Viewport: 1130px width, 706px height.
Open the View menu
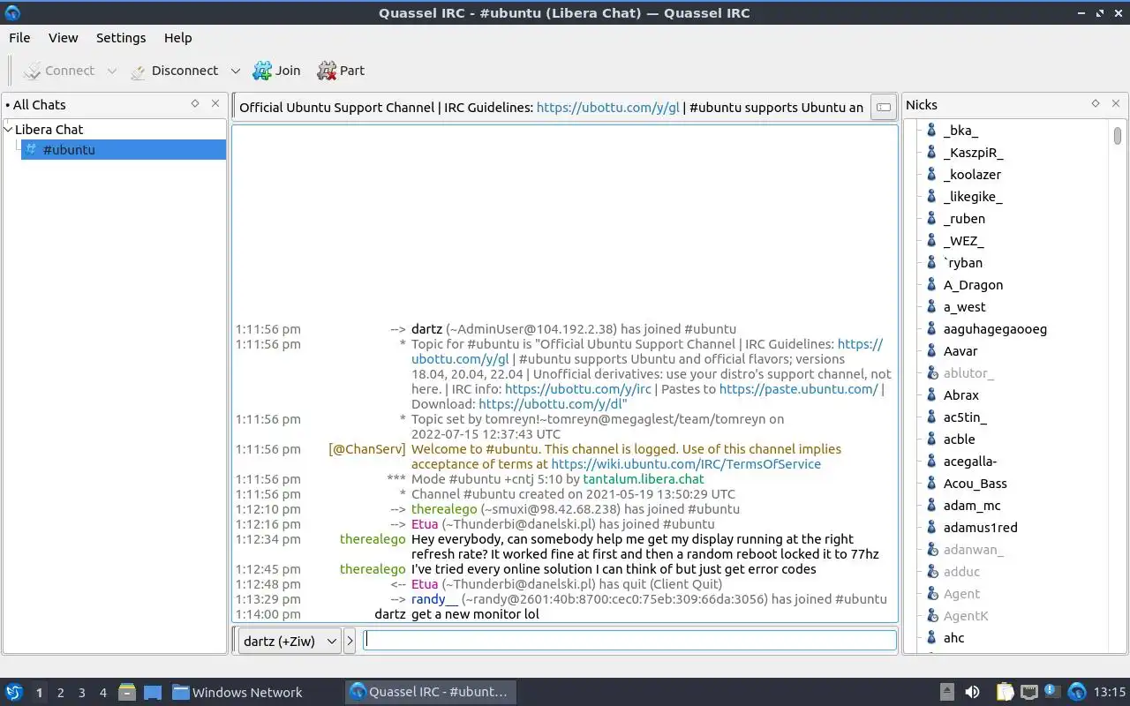tap(64, 38)
